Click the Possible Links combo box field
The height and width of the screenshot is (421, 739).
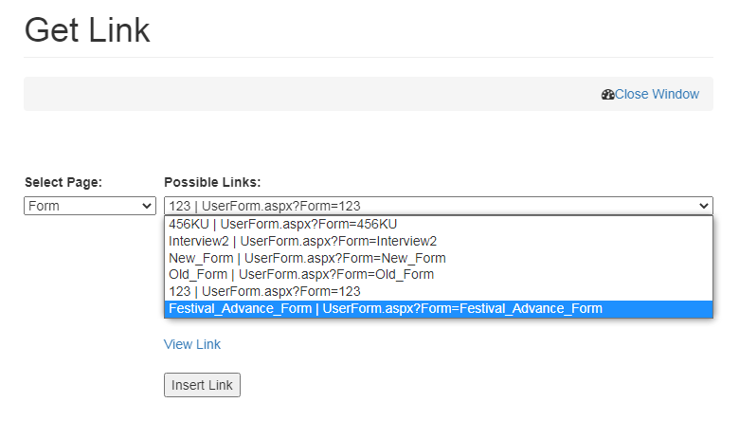(426, 206)
